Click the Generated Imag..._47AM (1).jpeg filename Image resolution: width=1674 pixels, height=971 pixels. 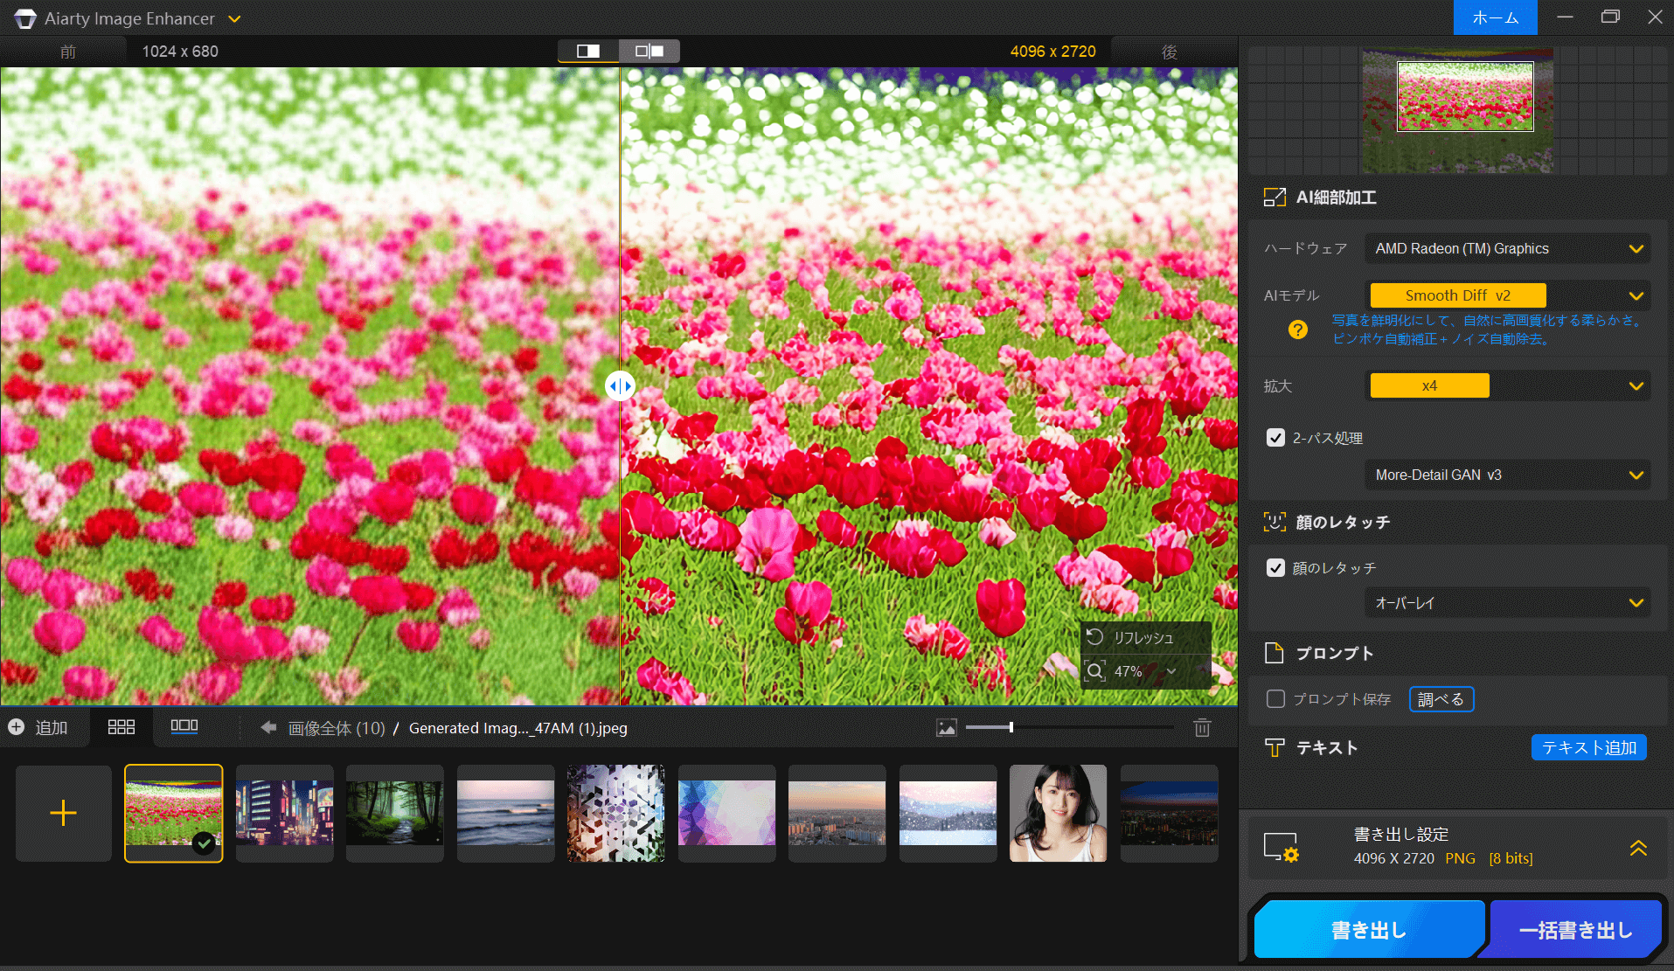(517, 728)
